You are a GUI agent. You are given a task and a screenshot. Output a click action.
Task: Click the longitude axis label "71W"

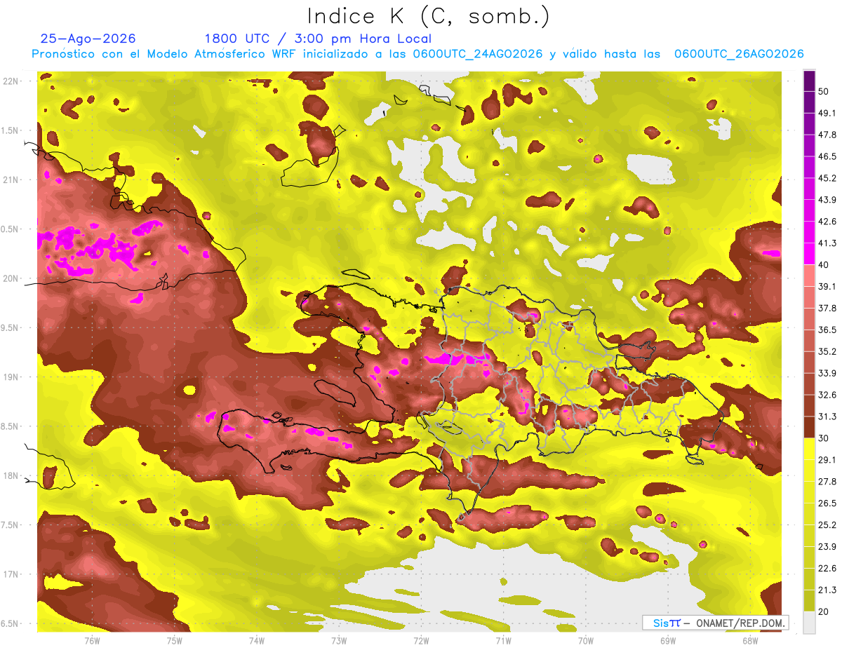point(503,641)
